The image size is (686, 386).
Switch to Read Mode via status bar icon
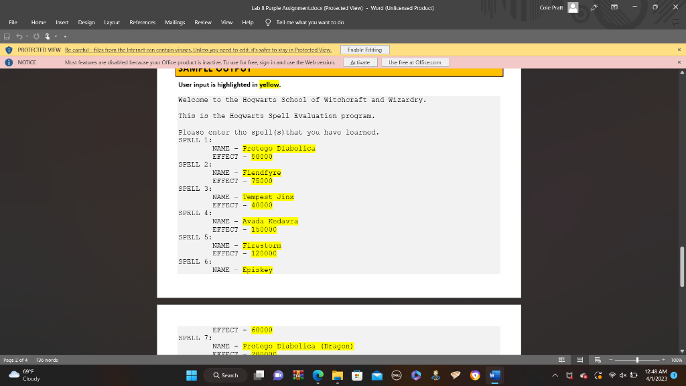tap(562, 359)
